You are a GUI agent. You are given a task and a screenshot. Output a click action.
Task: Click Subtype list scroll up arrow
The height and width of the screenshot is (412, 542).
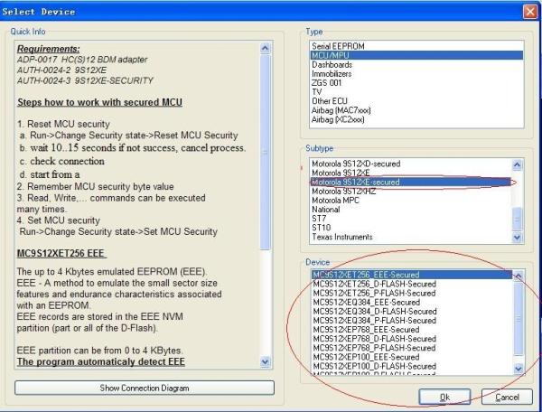click(517, 164)
